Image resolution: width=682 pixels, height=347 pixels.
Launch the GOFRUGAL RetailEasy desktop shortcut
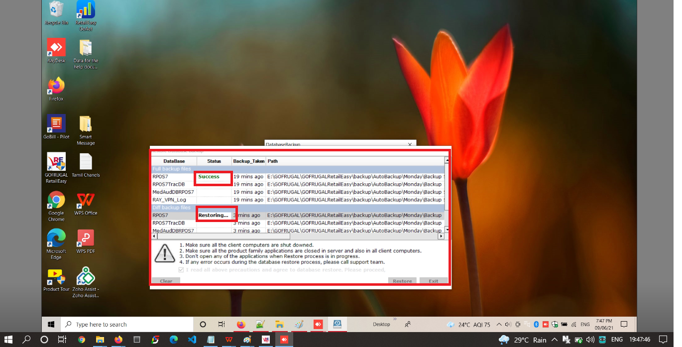point(56,168)
